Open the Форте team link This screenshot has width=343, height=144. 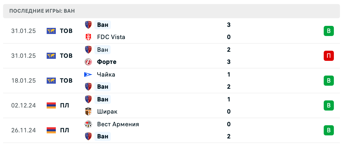[107, 62]
